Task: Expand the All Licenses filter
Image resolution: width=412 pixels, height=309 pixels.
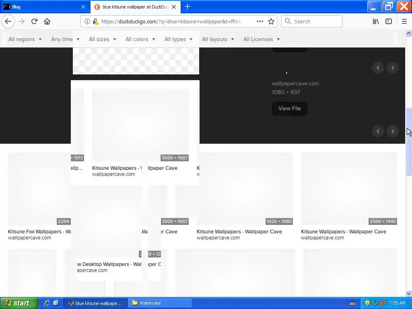Action: point(262,39)
